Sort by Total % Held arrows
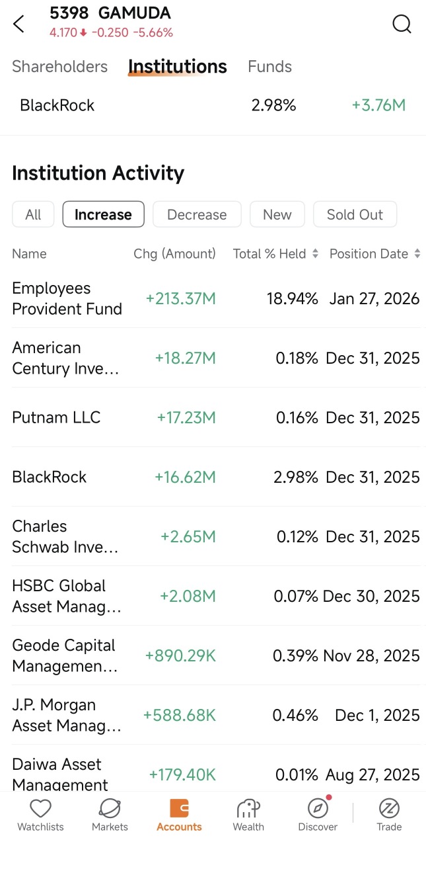Image resolution: width=426 pixels, height=873 pixels. 315,254
